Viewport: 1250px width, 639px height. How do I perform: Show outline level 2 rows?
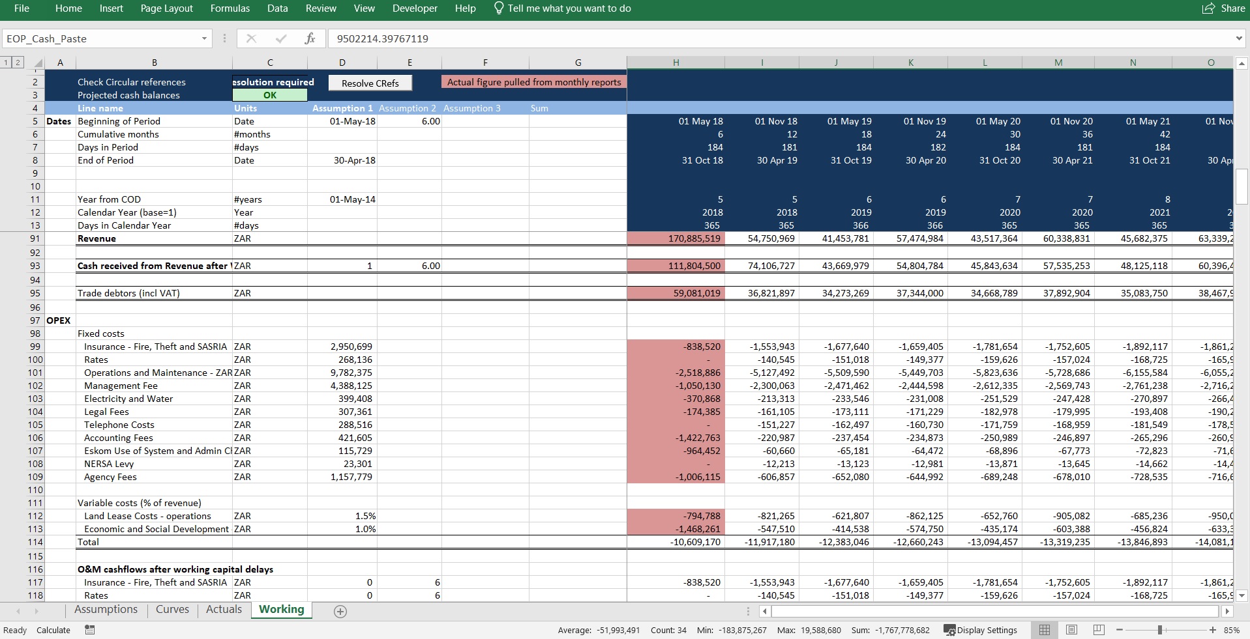point(18,63)
